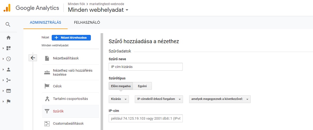Click the Nézetbeállítások document icon
313x130 pixels.
pos(47,58)
